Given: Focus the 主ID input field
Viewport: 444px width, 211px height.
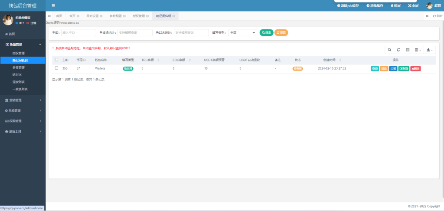Looking at the screenshot, I should tap(78, 33).
